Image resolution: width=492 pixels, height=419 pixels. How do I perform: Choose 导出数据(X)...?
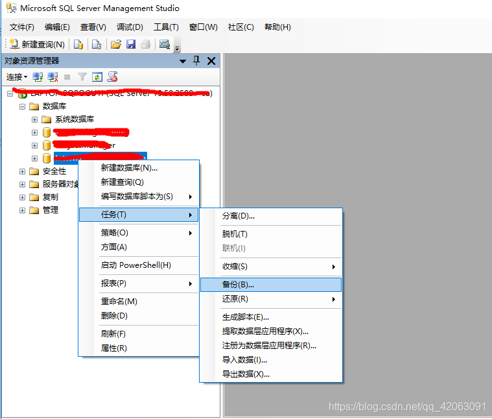271,374
